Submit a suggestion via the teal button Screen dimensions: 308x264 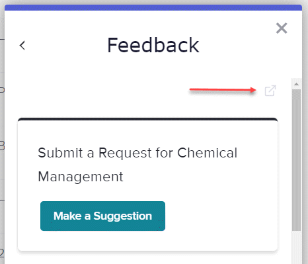pyautogui.click(x=102, y=216)
